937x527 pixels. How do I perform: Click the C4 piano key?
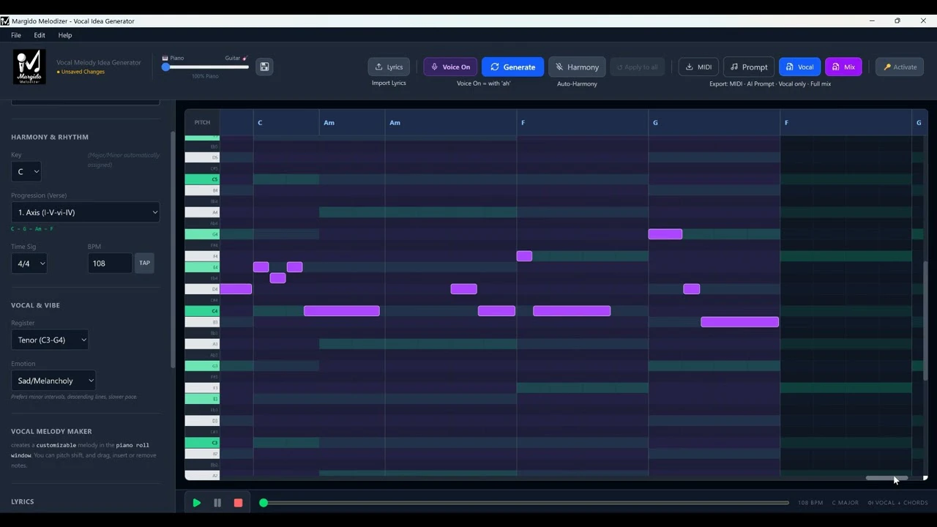point(202,311)
